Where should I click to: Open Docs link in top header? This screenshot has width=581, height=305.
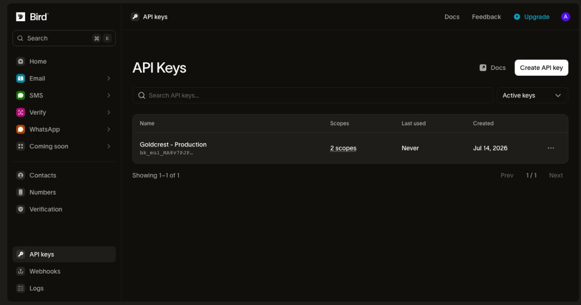tap(452, 17)
